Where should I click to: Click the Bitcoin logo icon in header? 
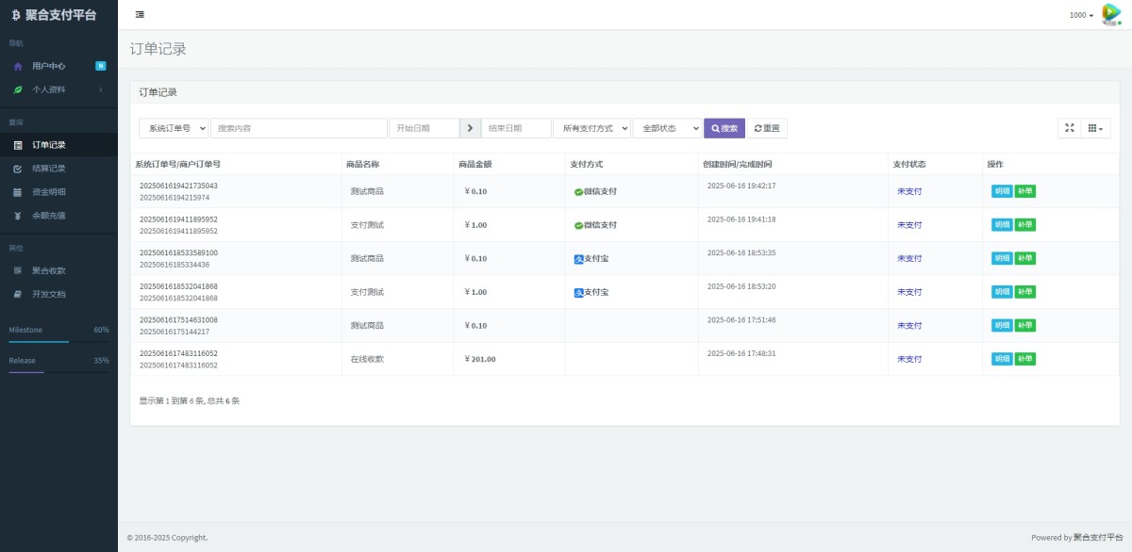point(15,15)
